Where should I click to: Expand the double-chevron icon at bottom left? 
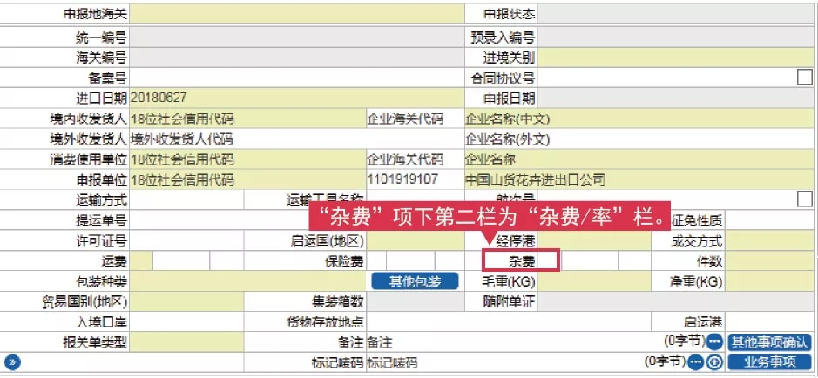tap(11, 361)
